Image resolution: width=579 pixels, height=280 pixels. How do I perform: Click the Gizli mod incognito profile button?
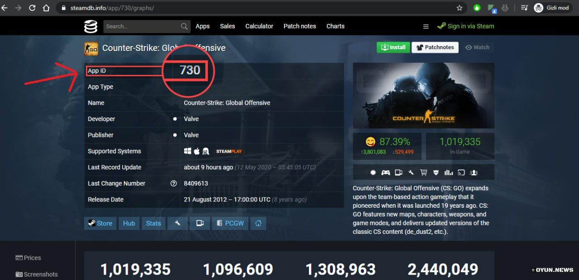click(x=552, y=8)
